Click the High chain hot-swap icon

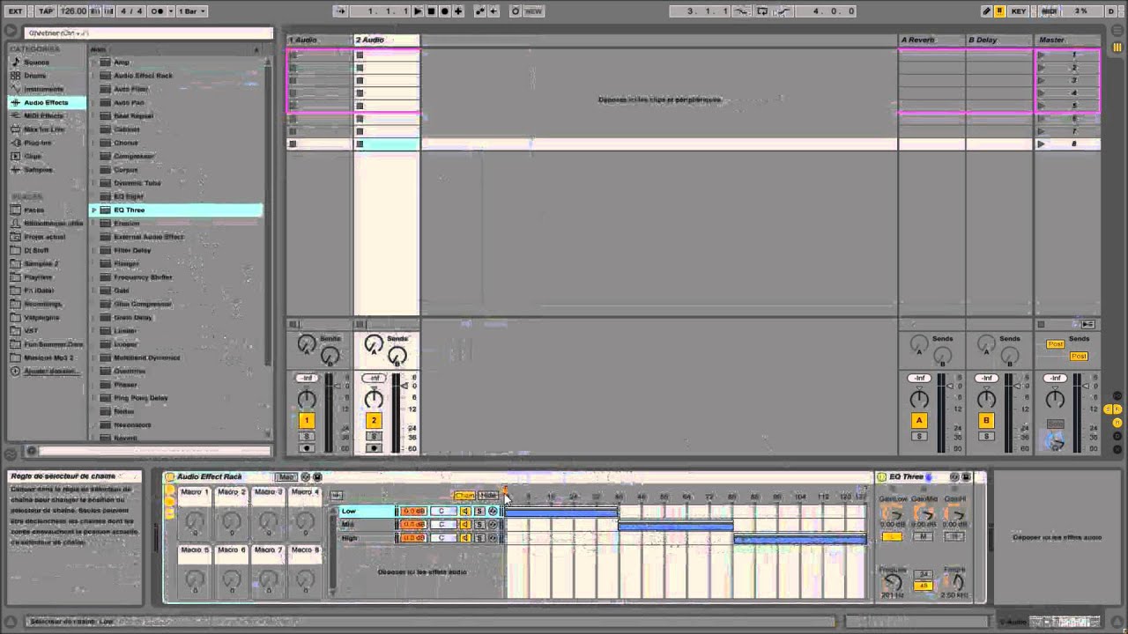pos(493,538)
